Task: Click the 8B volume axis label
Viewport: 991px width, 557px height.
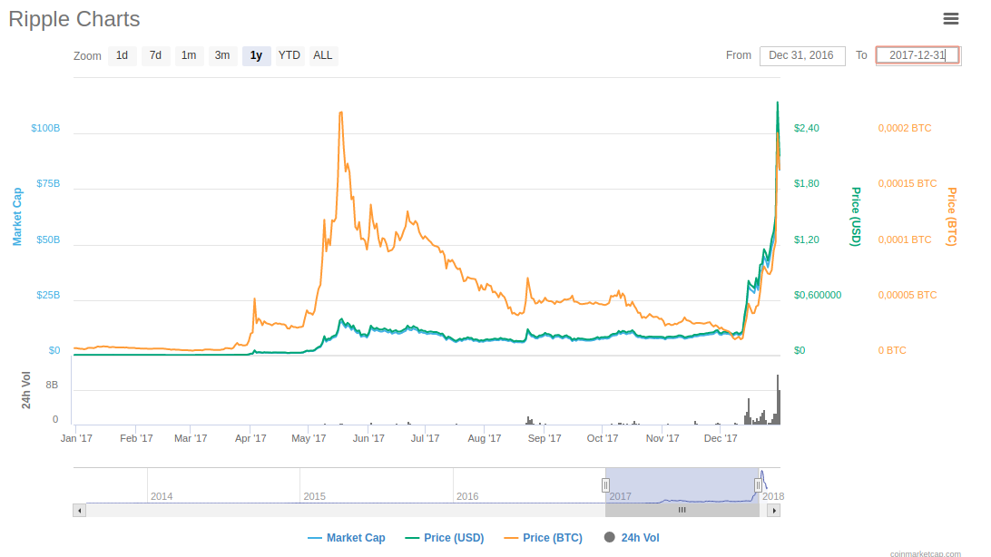Action: 52,386
